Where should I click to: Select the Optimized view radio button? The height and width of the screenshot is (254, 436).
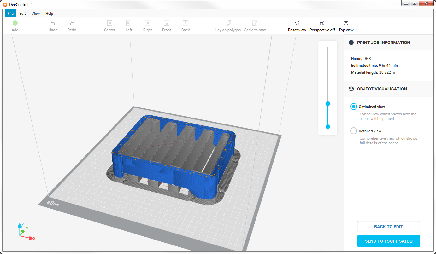tap(354, 107)
